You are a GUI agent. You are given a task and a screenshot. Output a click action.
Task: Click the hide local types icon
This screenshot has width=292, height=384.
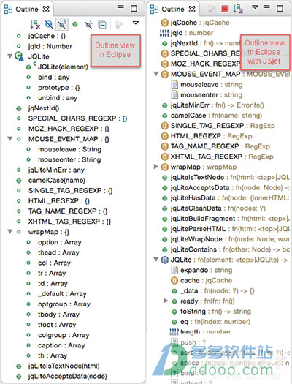pyautogui.click(x=88, y=24)
